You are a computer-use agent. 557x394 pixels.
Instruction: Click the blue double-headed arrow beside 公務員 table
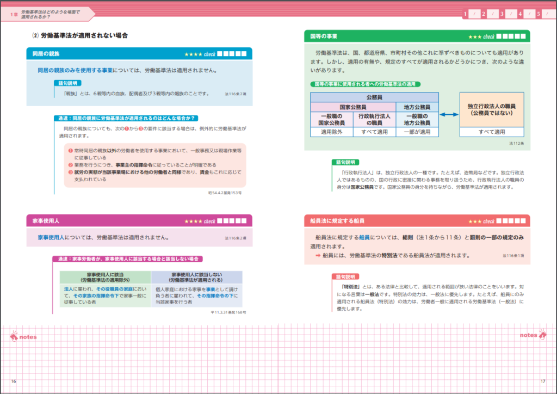(449, 114)
